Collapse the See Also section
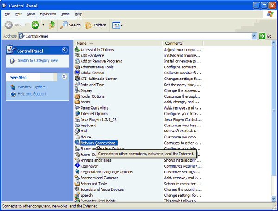This screenshot has width=278, height=211. [64, 77]
